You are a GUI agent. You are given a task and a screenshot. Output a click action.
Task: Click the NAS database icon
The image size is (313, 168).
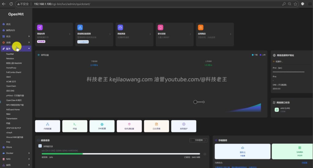[4, 159]
